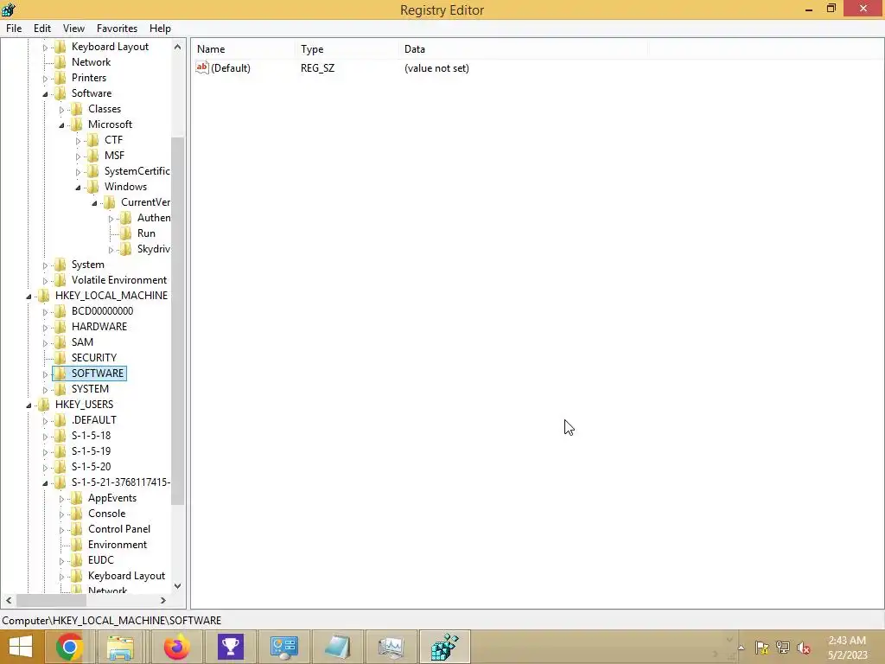Click the tree scroll left arrow
The width and height of the screenshot is (885, 664).
click(x=9, y=600)
